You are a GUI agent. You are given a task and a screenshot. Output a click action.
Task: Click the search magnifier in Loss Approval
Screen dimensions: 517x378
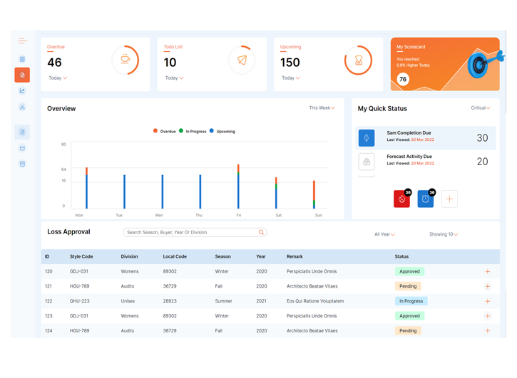pos(261,232)
